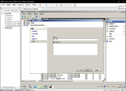Click revert snapshot toolbar icon
126x91 pixels.
(54, 5)
